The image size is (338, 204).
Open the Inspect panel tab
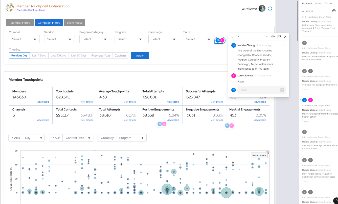(319, 3)
